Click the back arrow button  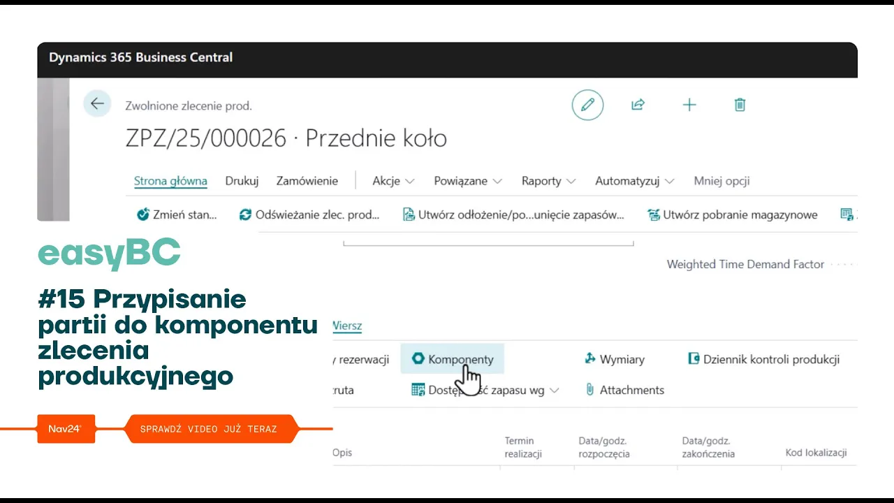point(97,104)
